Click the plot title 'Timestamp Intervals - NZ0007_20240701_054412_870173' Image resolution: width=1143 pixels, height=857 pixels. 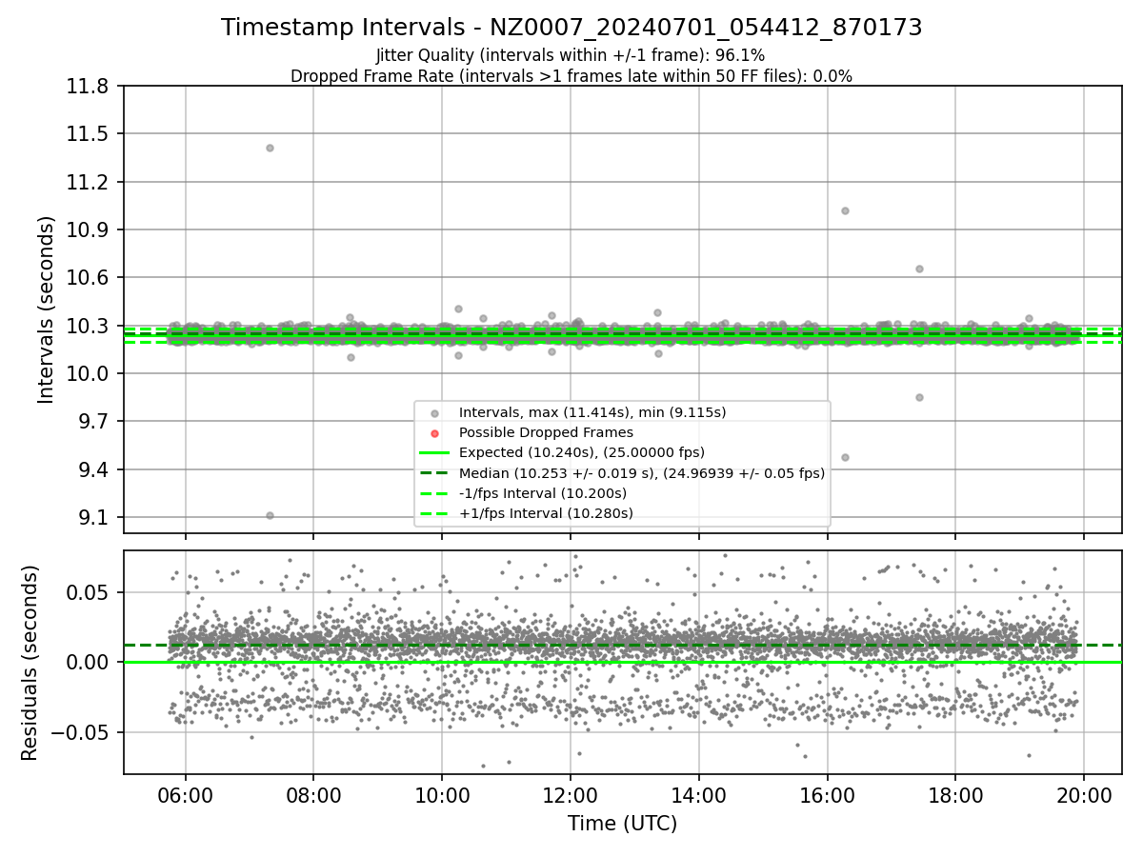pyautogui.click(x=571, y=28)
